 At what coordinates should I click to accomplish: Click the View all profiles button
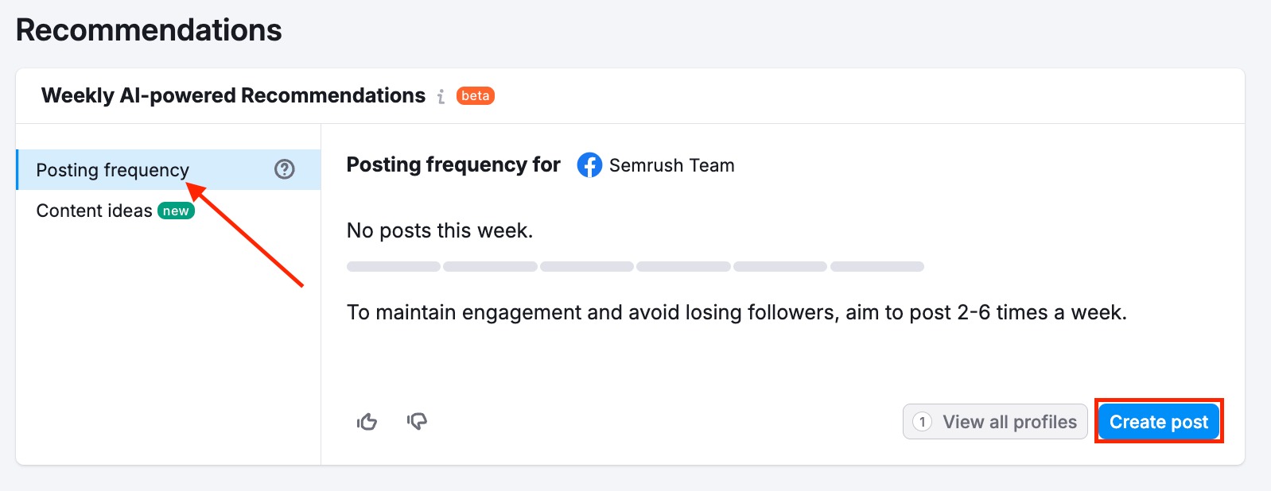[994, 421]
